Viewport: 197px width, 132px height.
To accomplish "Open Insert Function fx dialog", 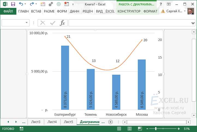I will tap(62, 23).
